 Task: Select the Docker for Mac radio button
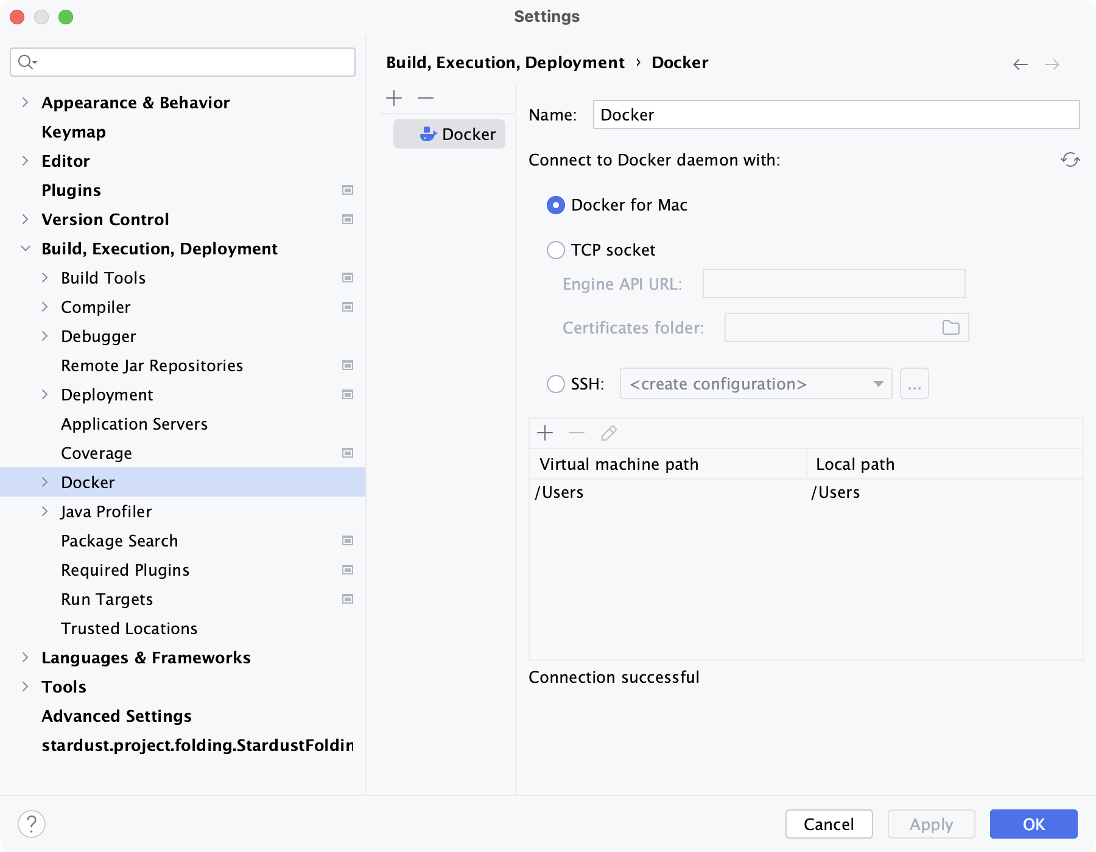(x=555, y=205)
